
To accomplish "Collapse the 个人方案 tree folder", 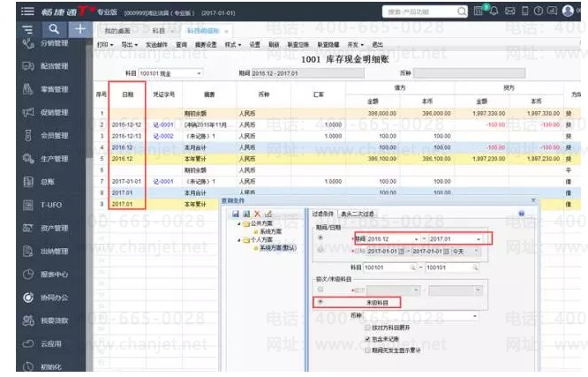I will pyautogui.click(x=239, y=240).
